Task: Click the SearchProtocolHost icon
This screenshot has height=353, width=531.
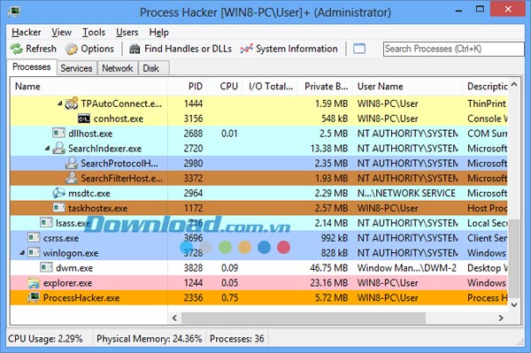Action: [71, 163]
